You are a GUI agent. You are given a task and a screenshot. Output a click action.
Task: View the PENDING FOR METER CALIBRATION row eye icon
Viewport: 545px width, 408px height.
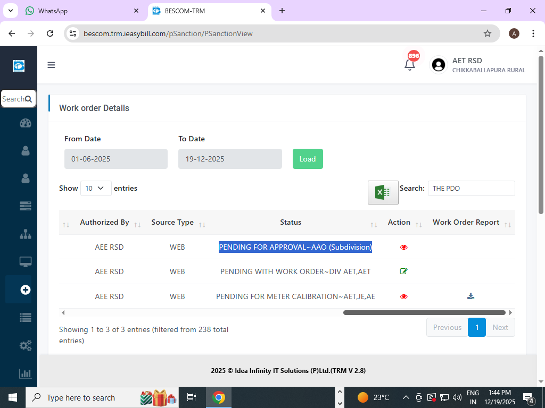click(403, 296)
